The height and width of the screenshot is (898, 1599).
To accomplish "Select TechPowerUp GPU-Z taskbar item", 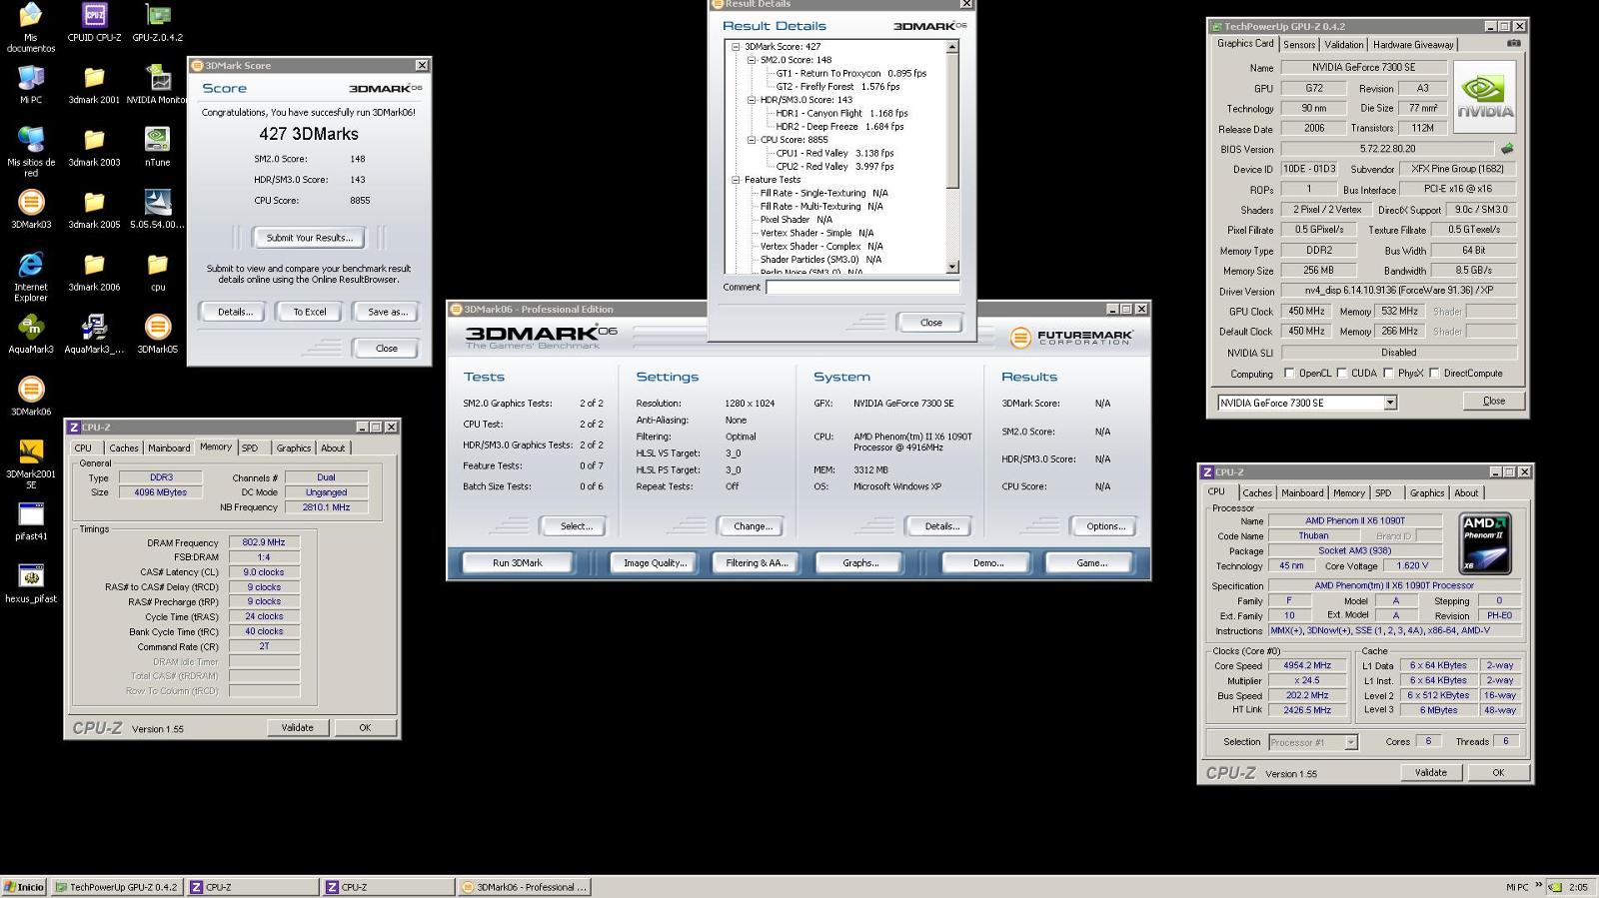I will coord(117,887).
